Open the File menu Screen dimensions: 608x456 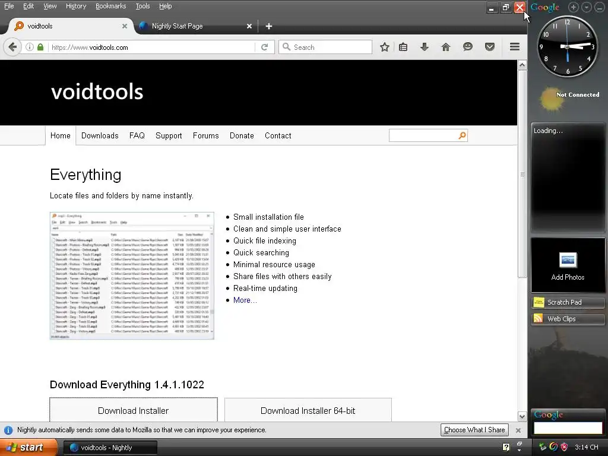click(x=9, y=6)
